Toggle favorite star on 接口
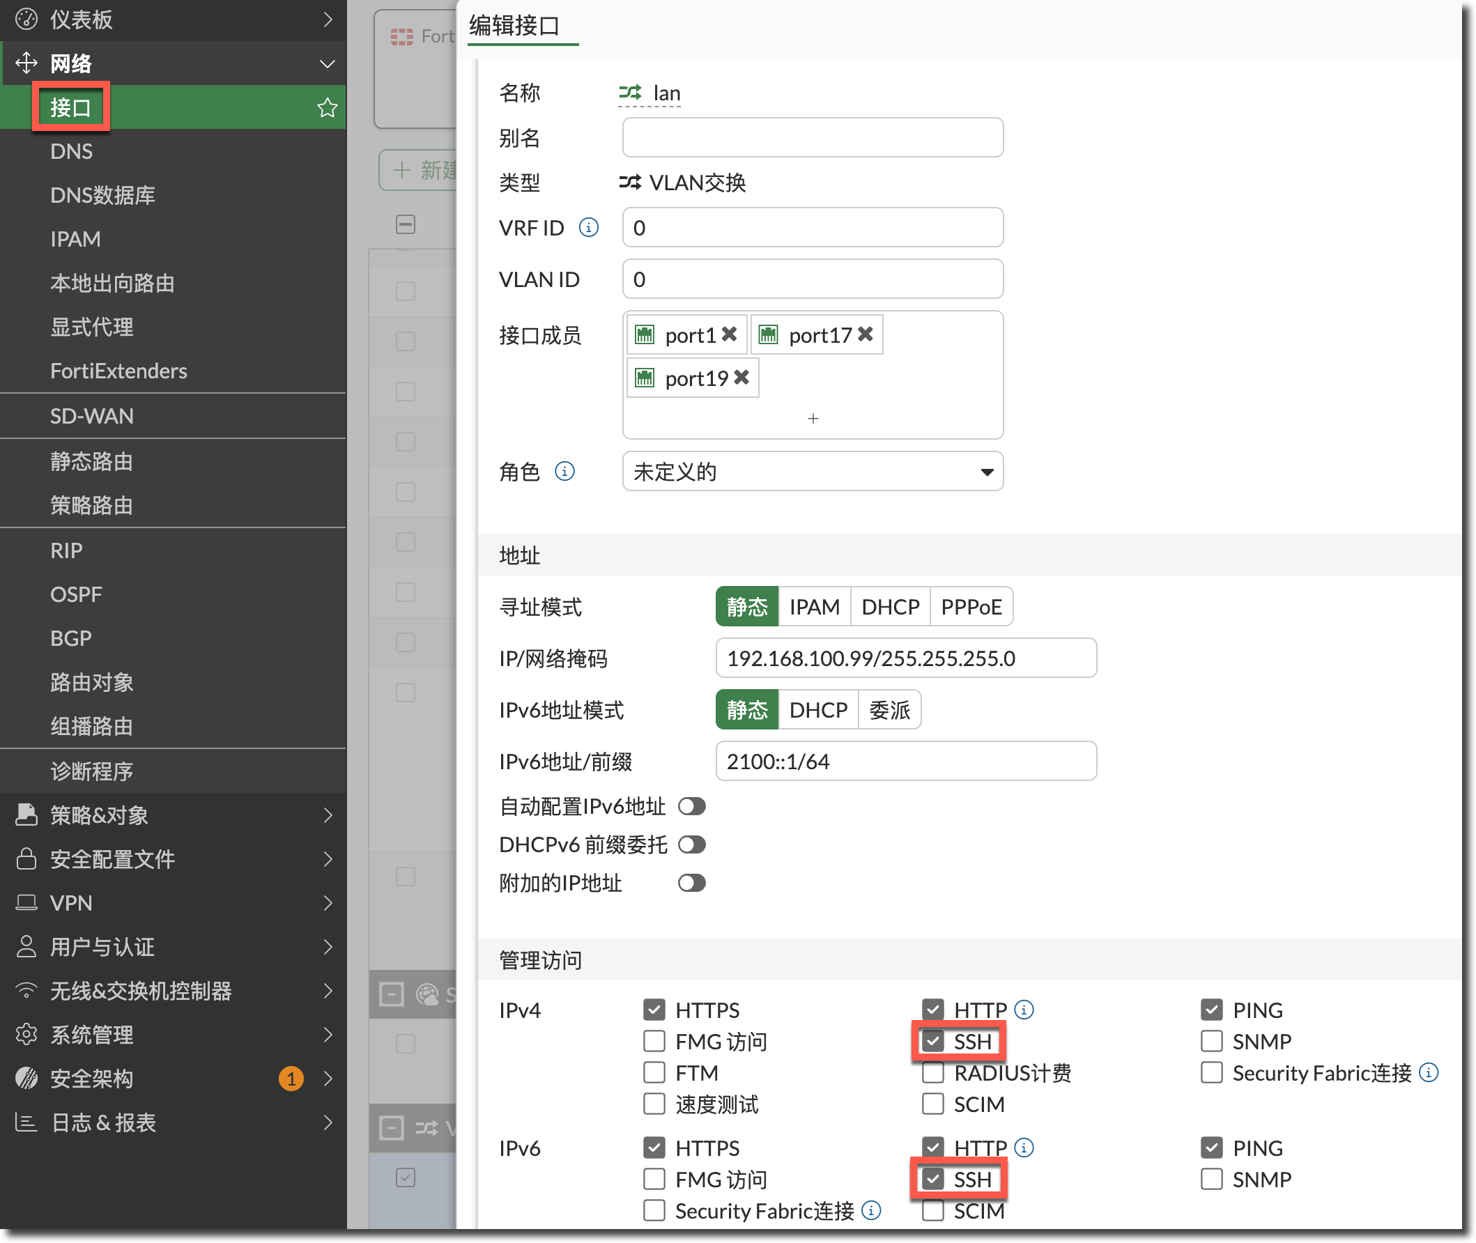This screenshot has height=1243, width=1476. 327,108
